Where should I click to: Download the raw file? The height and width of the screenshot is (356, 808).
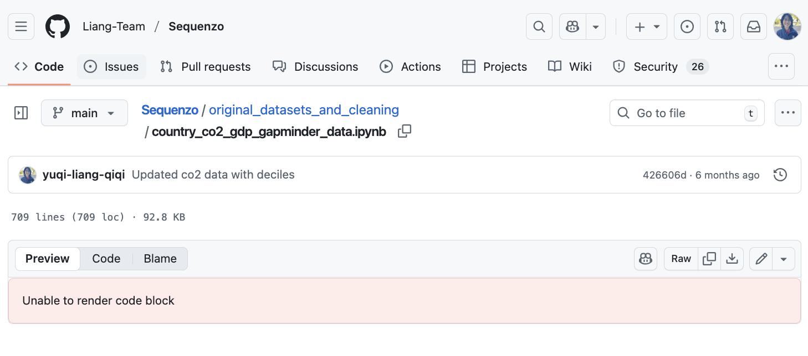point(732,259)
